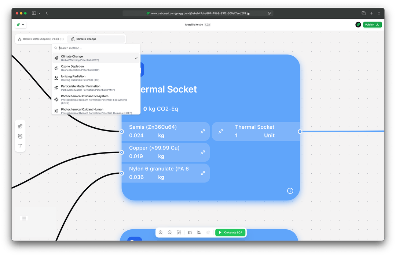The width and height of the screenshot is (396, 256).
Task: Expand the Safari sidebar options chevron
Action: [x=40, y=13]
